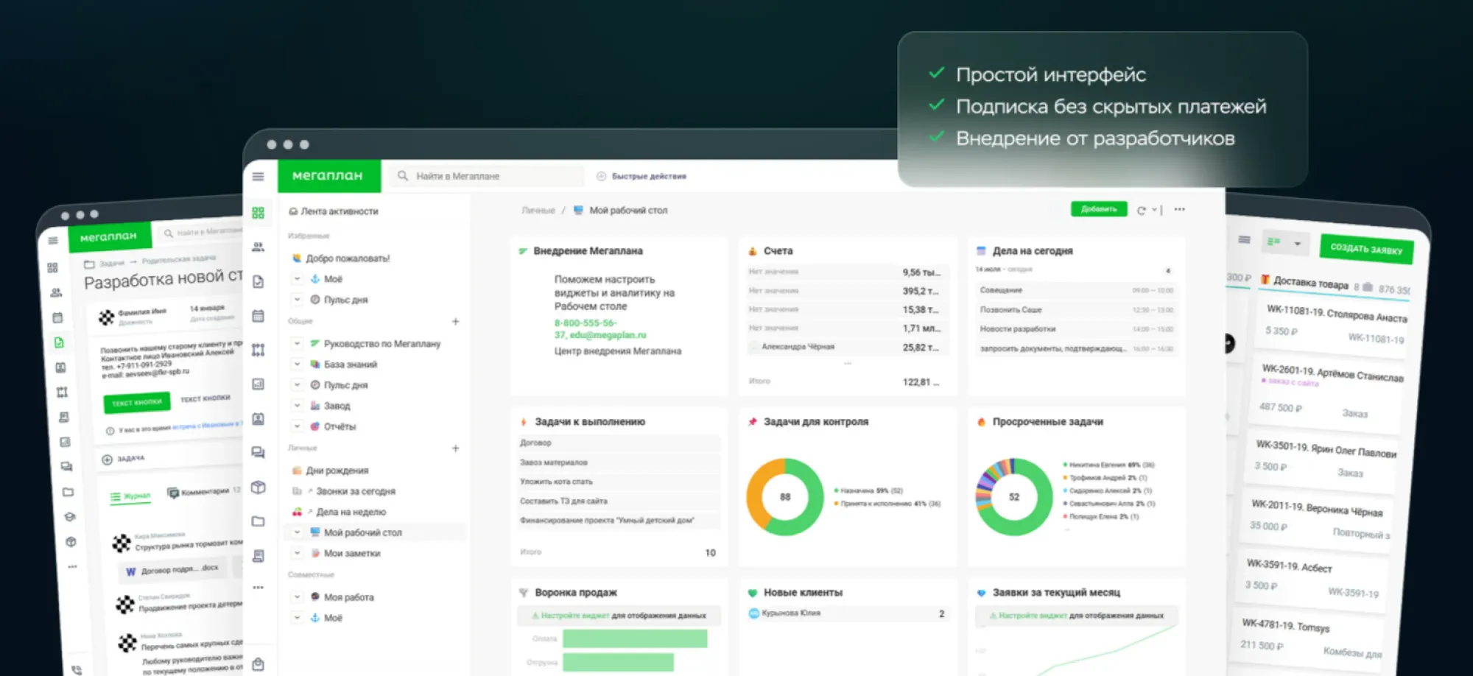Click the СОЗДАТЬ ЗАЯВКУ button in the right window
1473x676 pixels.
[x=1366, y=249]
